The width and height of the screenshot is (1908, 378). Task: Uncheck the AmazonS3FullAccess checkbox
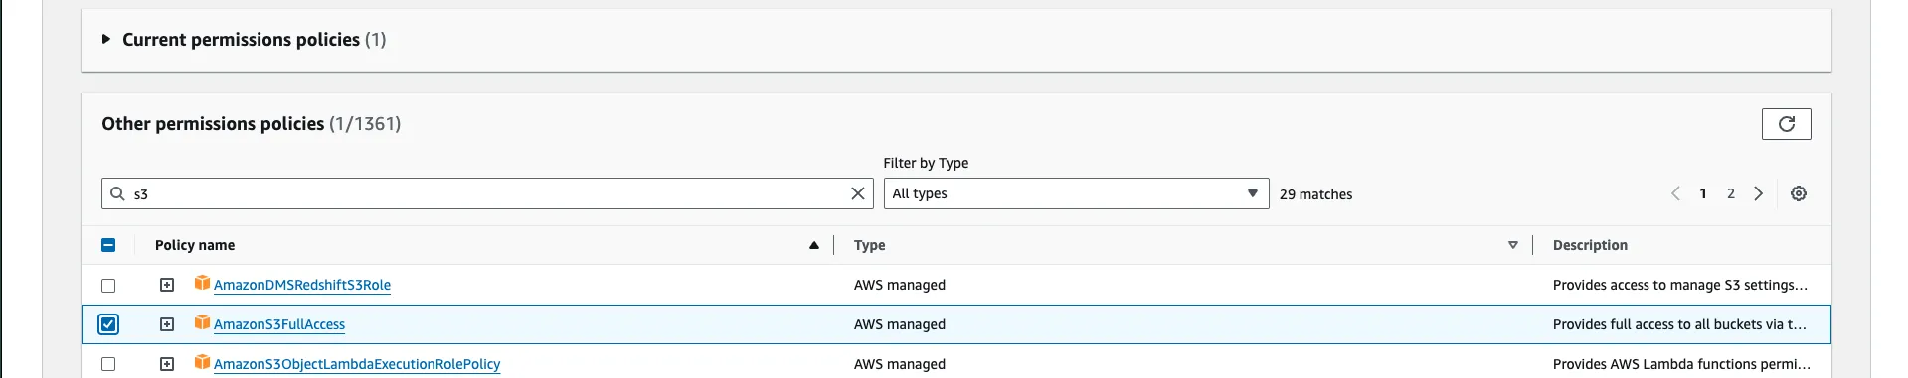pos(108,324)
